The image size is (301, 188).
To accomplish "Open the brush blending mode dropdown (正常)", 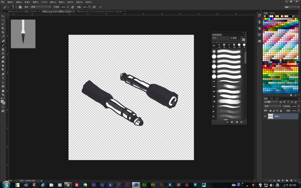I will tap(41, 7).
